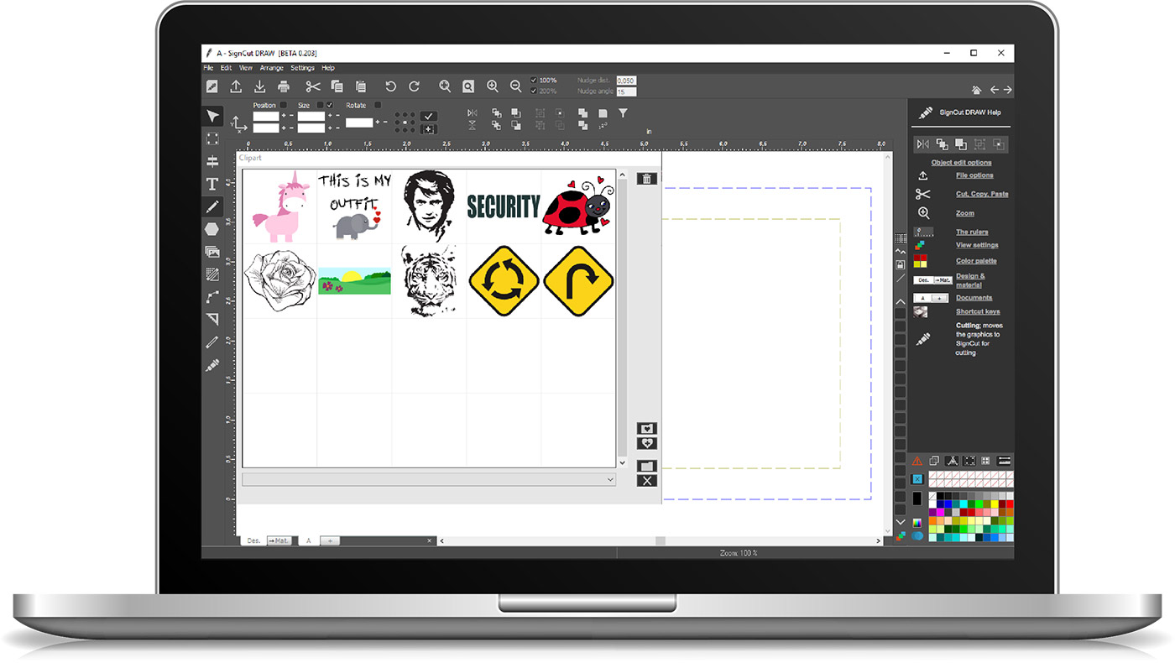Choose the pencil draw tool
1175x663 pixels.
click(212, 206)
